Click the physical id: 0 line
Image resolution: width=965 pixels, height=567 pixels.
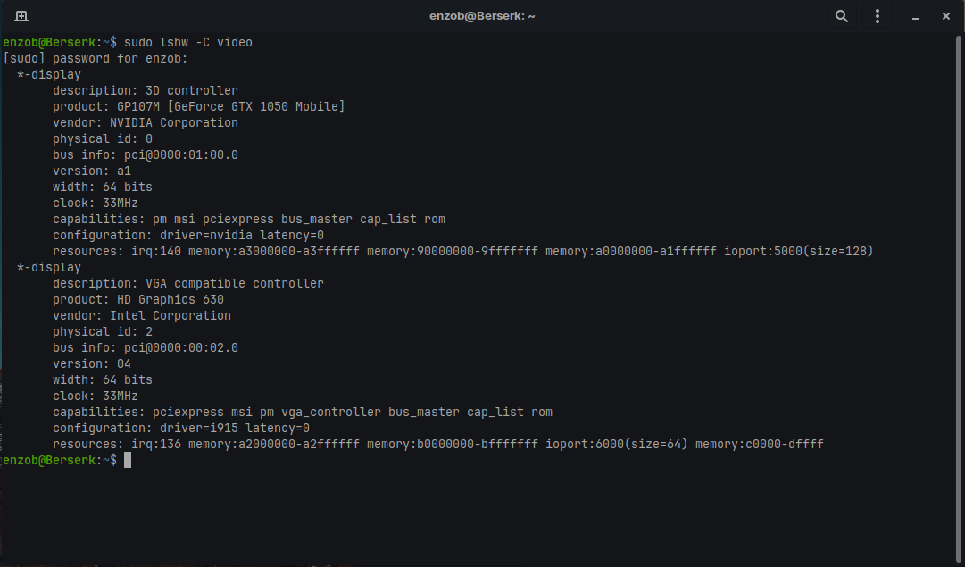(x=103, y=138)
